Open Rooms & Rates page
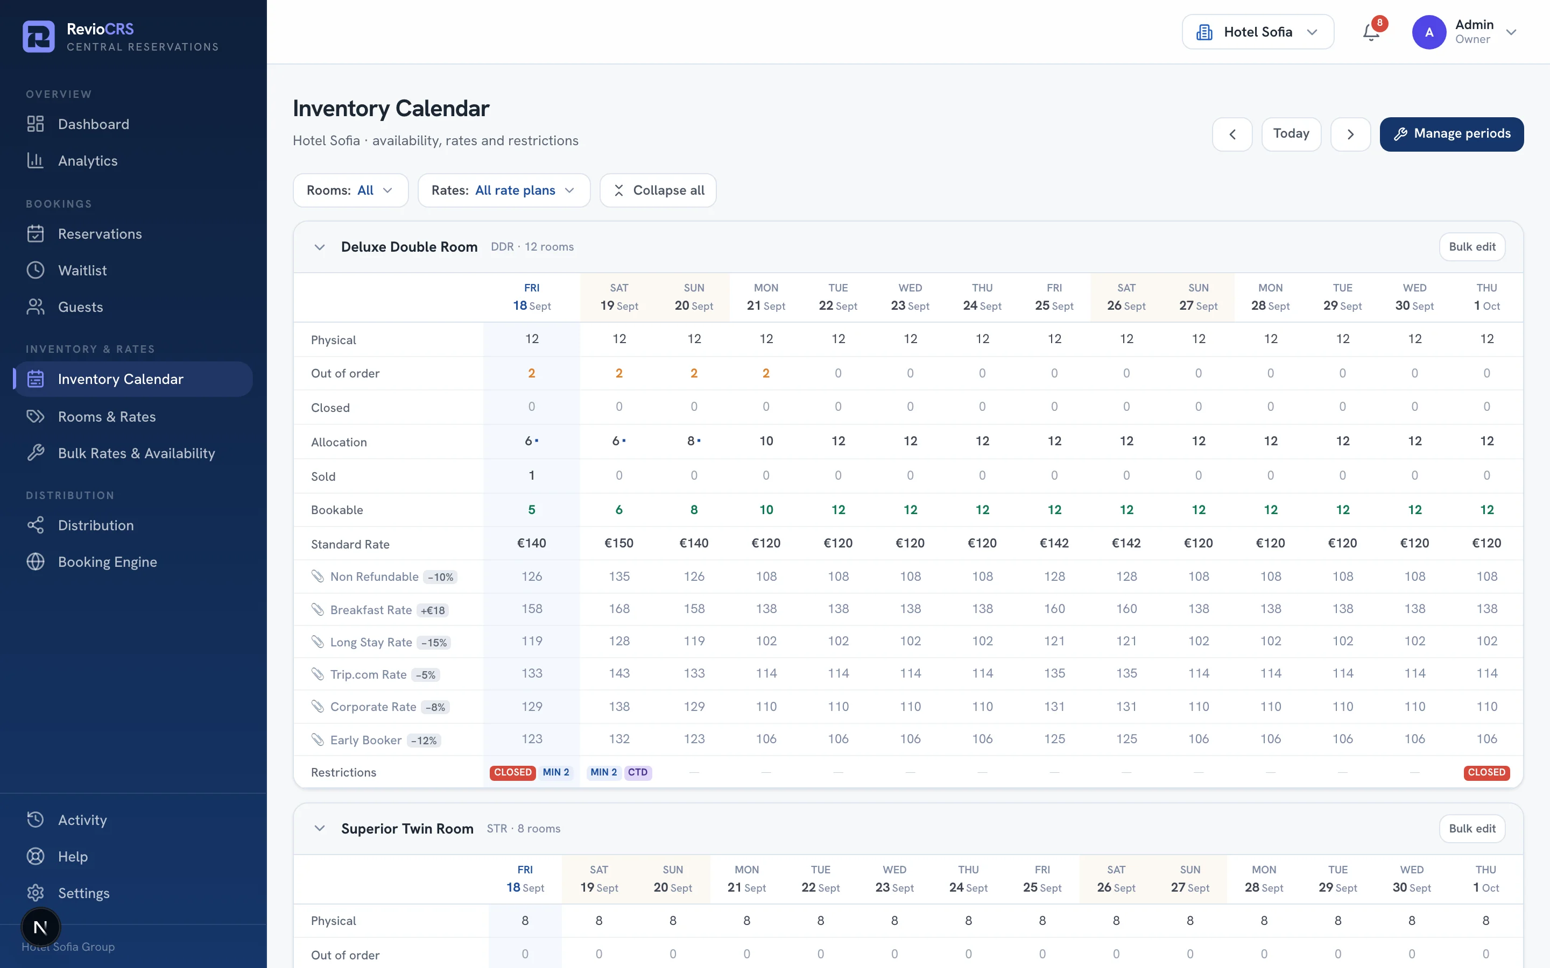This screenshot has width=1550, height=968. (x=132, y=417)
